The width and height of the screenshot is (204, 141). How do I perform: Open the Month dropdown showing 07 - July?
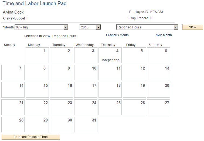click(41, 27)
